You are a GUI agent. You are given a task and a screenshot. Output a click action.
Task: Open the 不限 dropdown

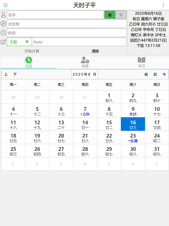point(19,42)
